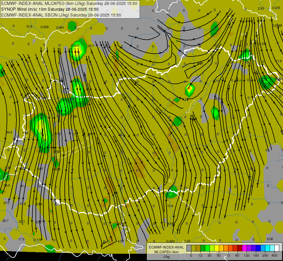Click the 0.423 value on the map
Viewport: 283px width, 261px height.
pos(170,241)
